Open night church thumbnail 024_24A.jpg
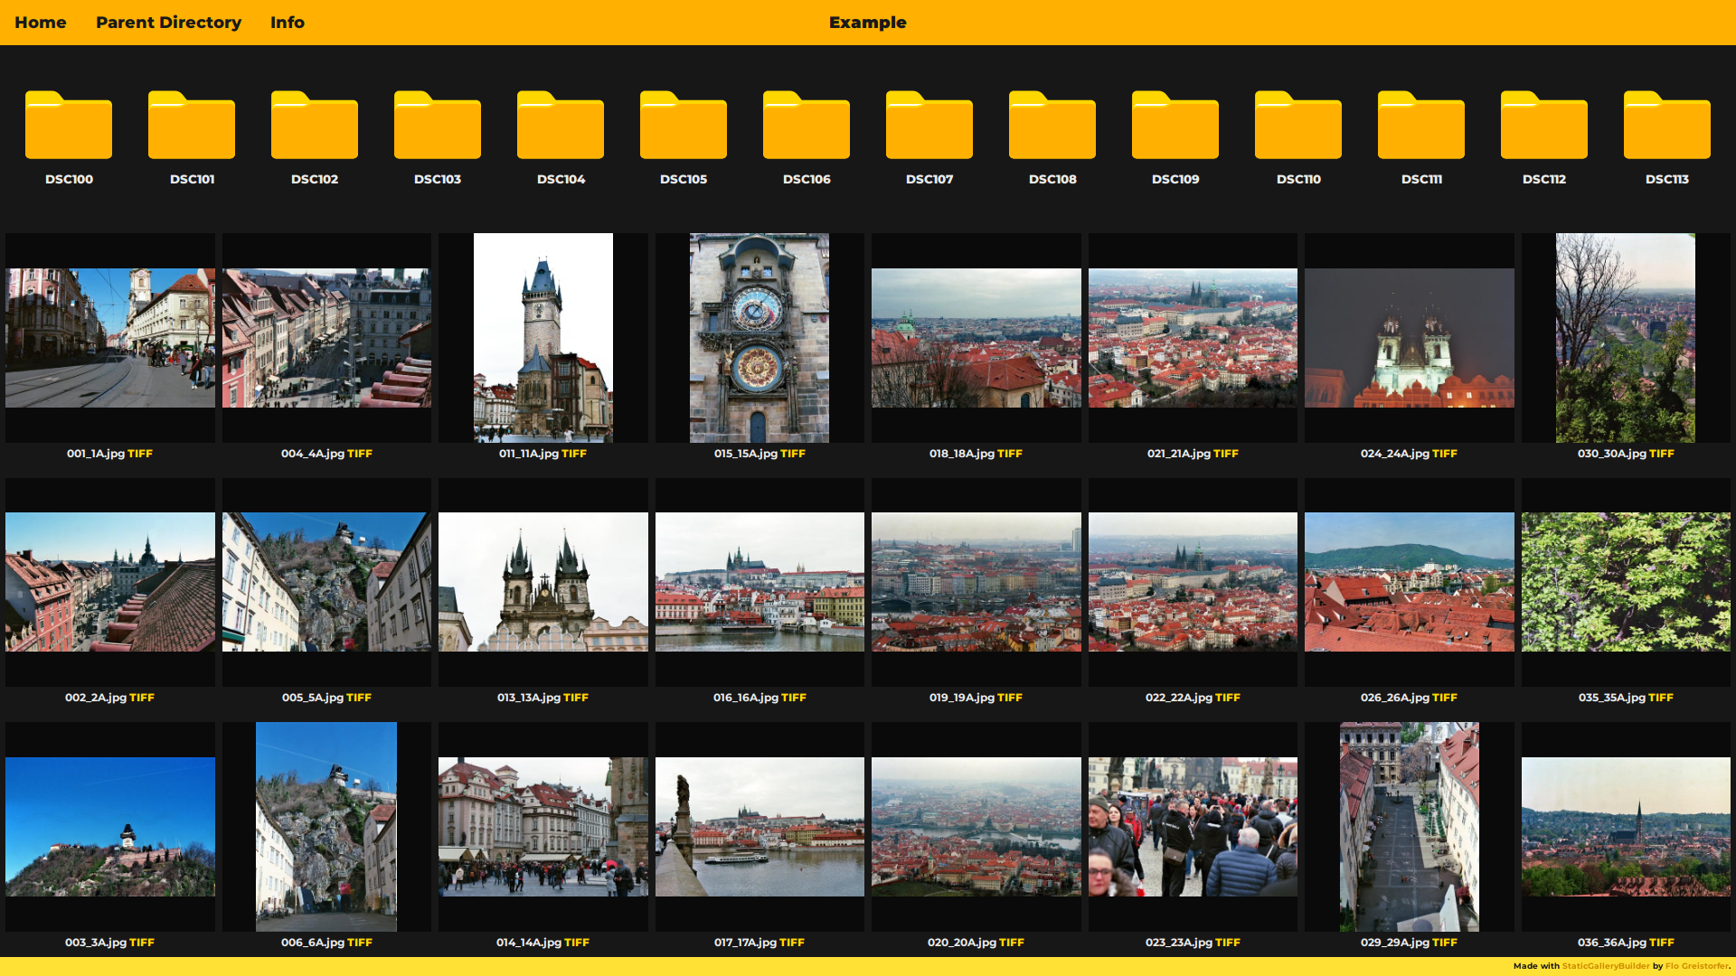 pyautogui.click(x=1409, y=338)
